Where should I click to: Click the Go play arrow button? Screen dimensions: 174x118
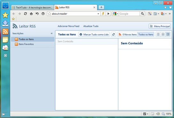[108, 14]
